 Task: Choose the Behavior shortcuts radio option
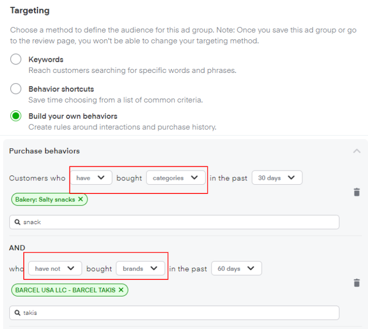[x=16, y=89]
